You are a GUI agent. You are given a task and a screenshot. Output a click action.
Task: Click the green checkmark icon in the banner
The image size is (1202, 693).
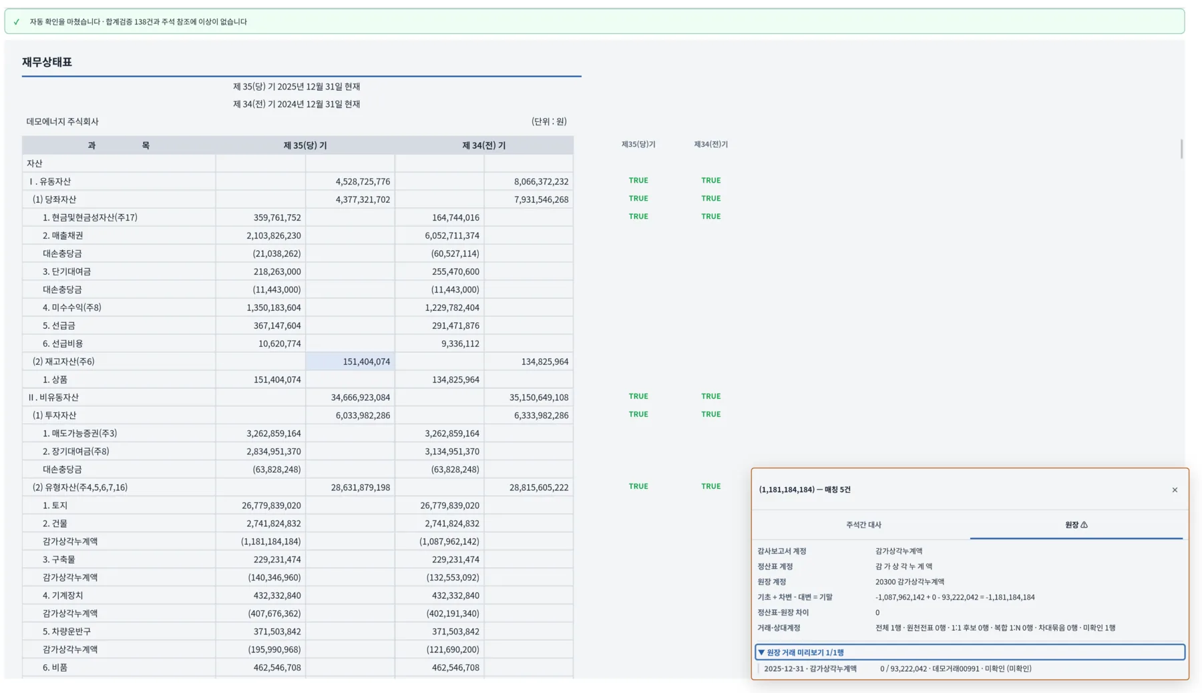[17, 22]
